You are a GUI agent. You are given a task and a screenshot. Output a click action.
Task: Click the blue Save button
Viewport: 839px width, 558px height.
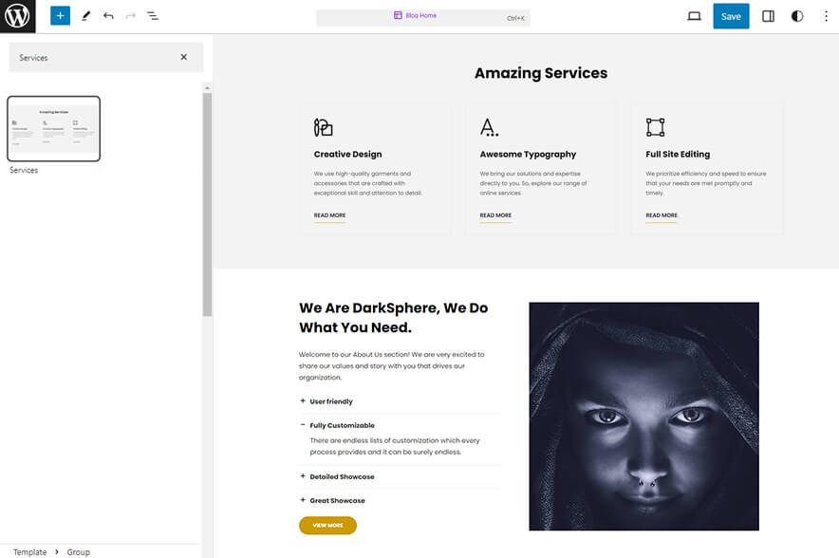coord(730,15)
